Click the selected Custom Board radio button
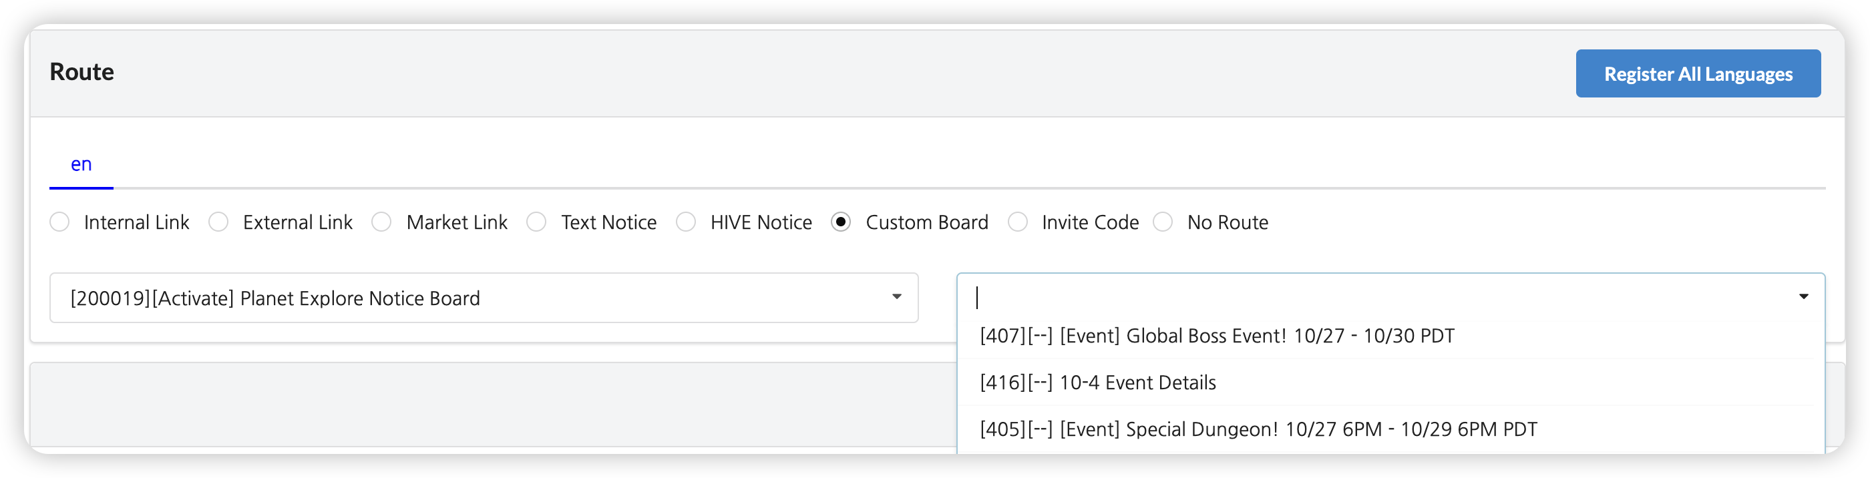 (x=841, y=222)
